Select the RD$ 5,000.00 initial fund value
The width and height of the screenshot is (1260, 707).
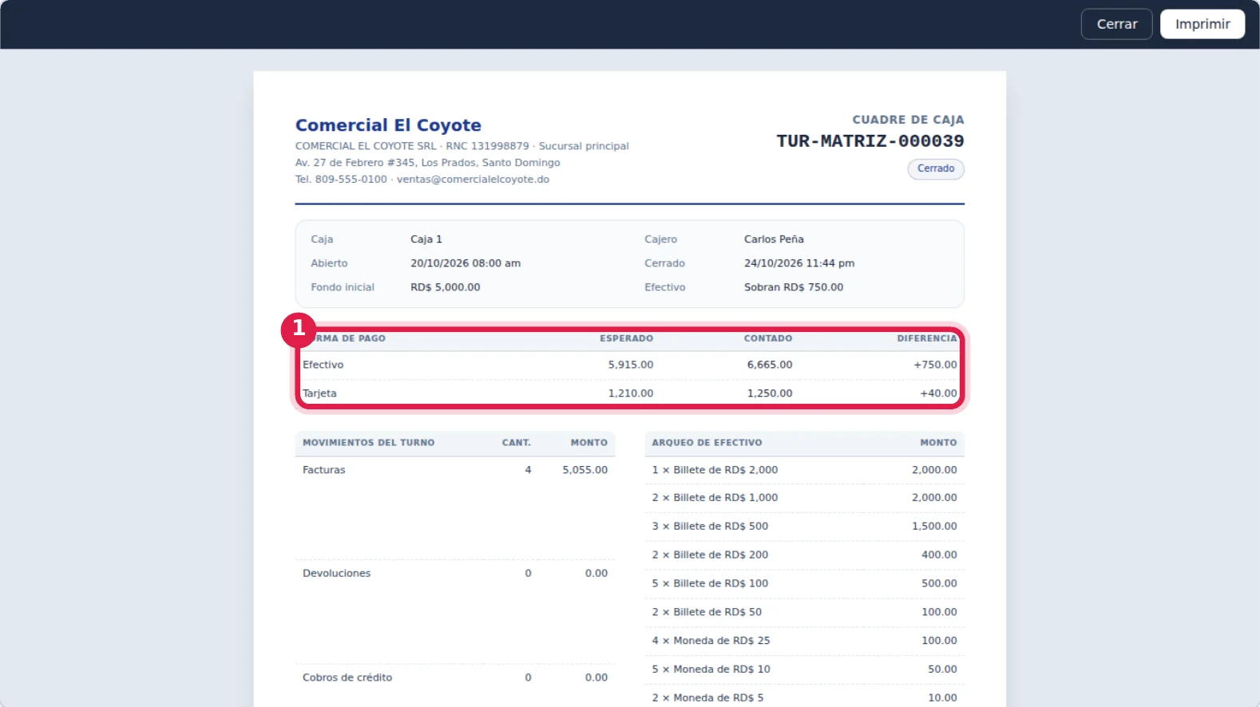[446, 287]
